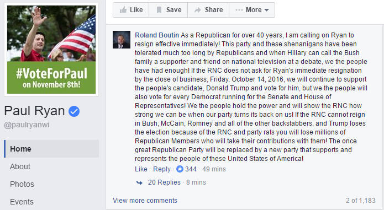The height and width of the screenshot is (210, 384).
Task: Open the About section
Action: [x=20, y=166]
